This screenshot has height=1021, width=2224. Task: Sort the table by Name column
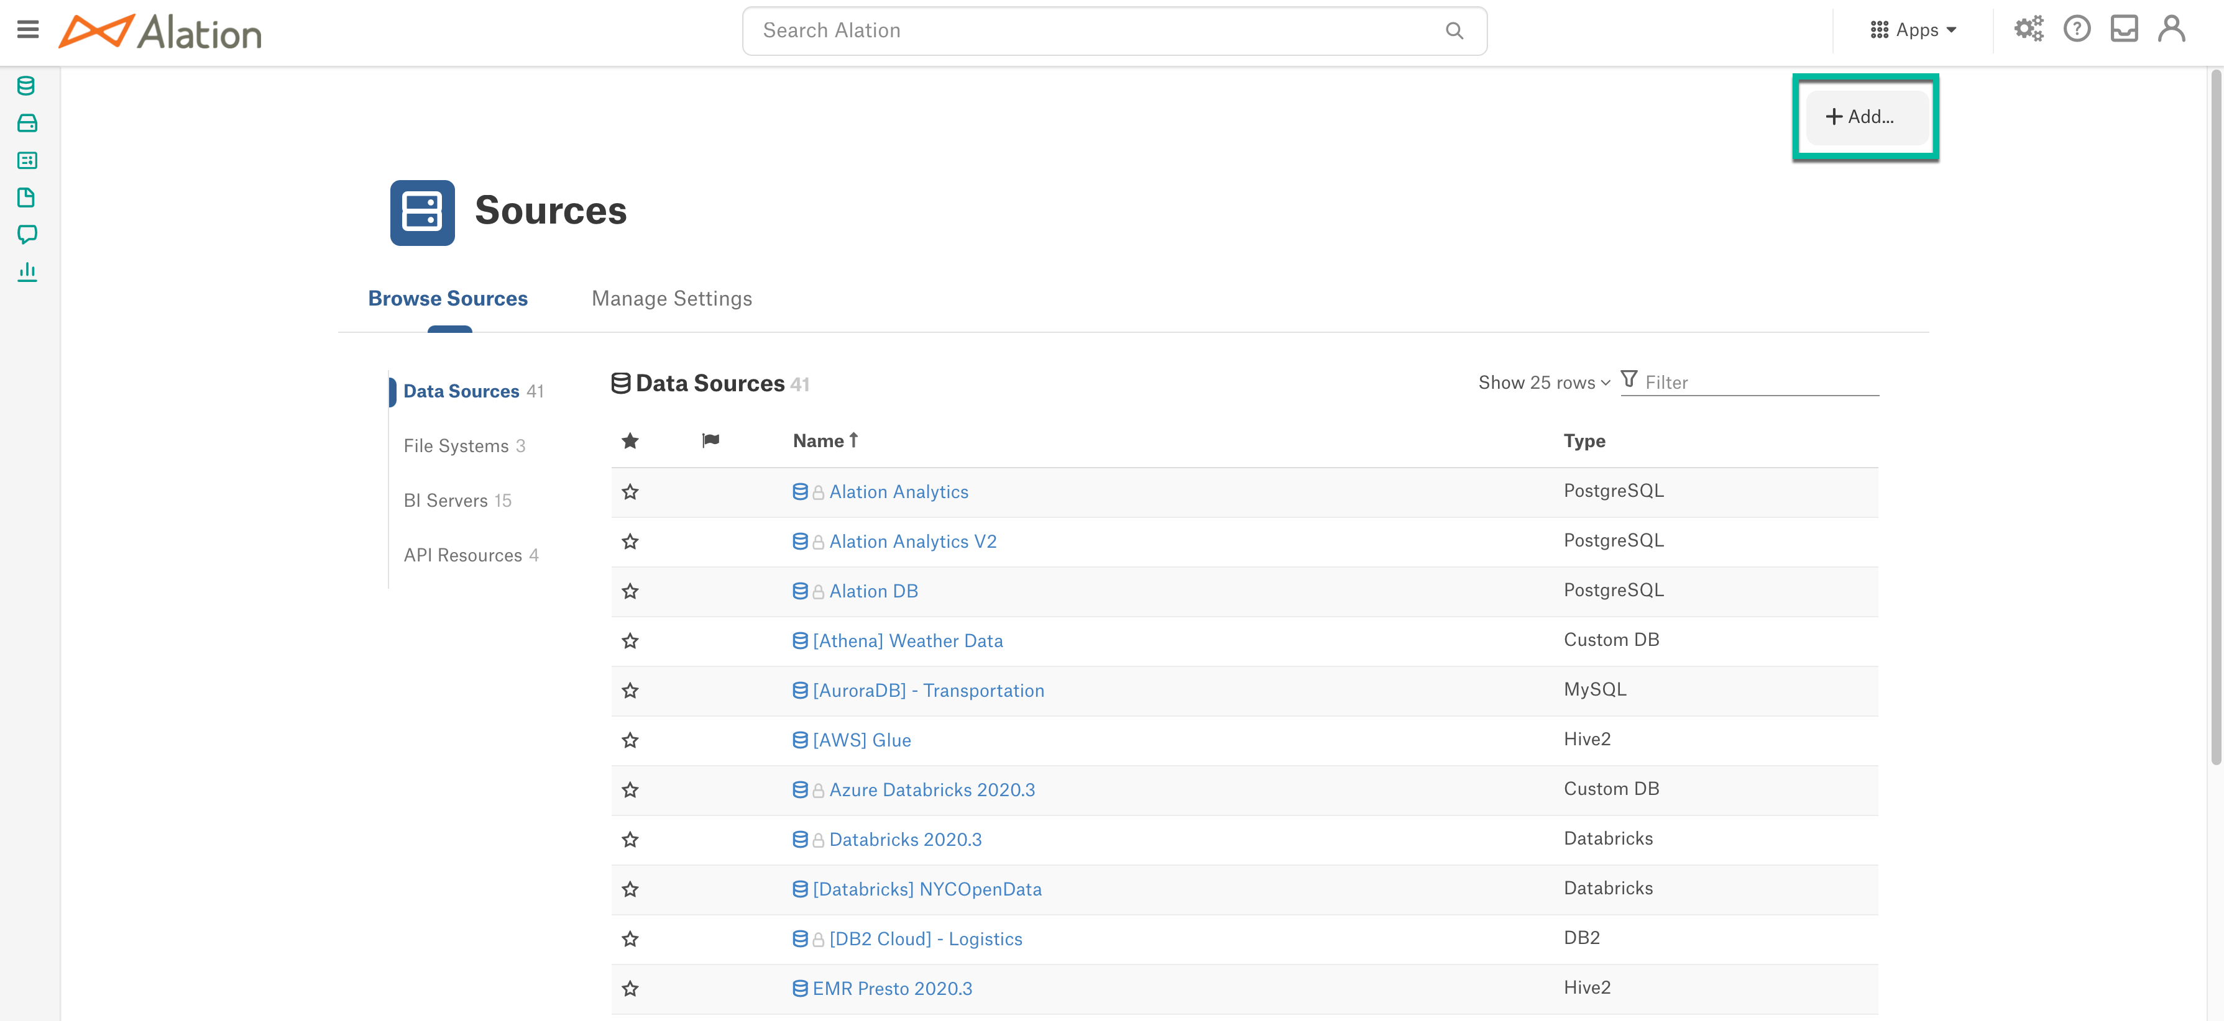(825, 441)
